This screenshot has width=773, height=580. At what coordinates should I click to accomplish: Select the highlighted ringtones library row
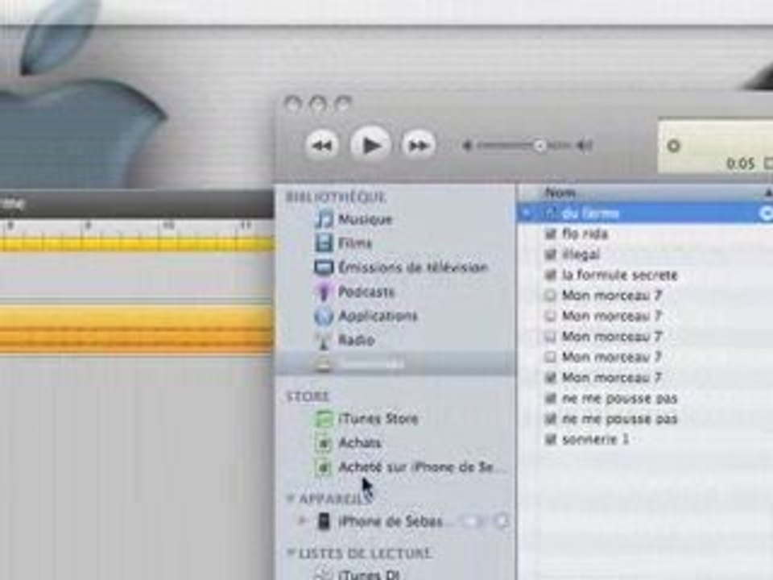(x=396, y=364)
